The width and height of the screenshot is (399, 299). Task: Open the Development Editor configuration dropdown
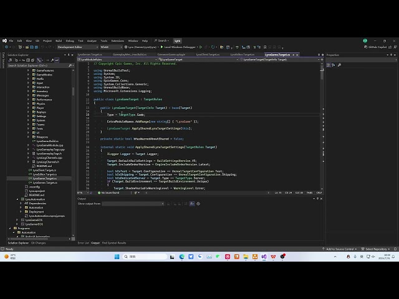[77, 47]
